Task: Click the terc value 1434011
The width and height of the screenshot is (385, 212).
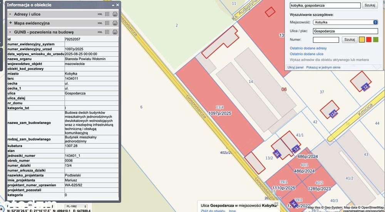Action: 72,78
